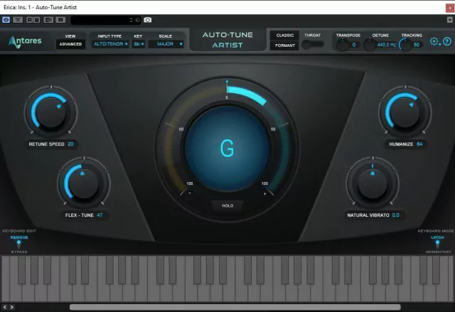Click the empty preset name field
455x312 pixels.
[100, 20]
